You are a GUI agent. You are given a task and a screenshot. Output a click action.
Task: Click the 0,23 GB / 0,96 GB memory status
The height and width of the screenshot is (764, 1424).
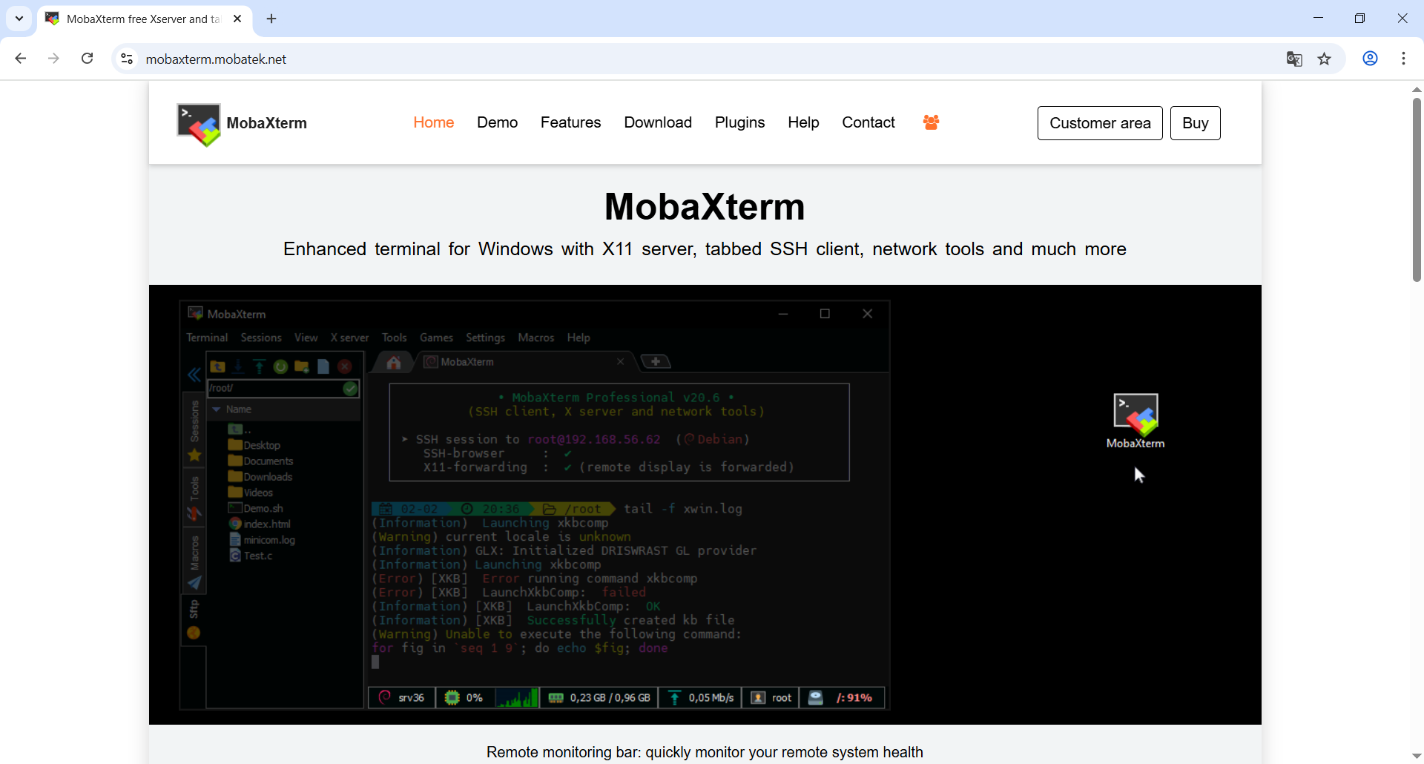[599, 698]
